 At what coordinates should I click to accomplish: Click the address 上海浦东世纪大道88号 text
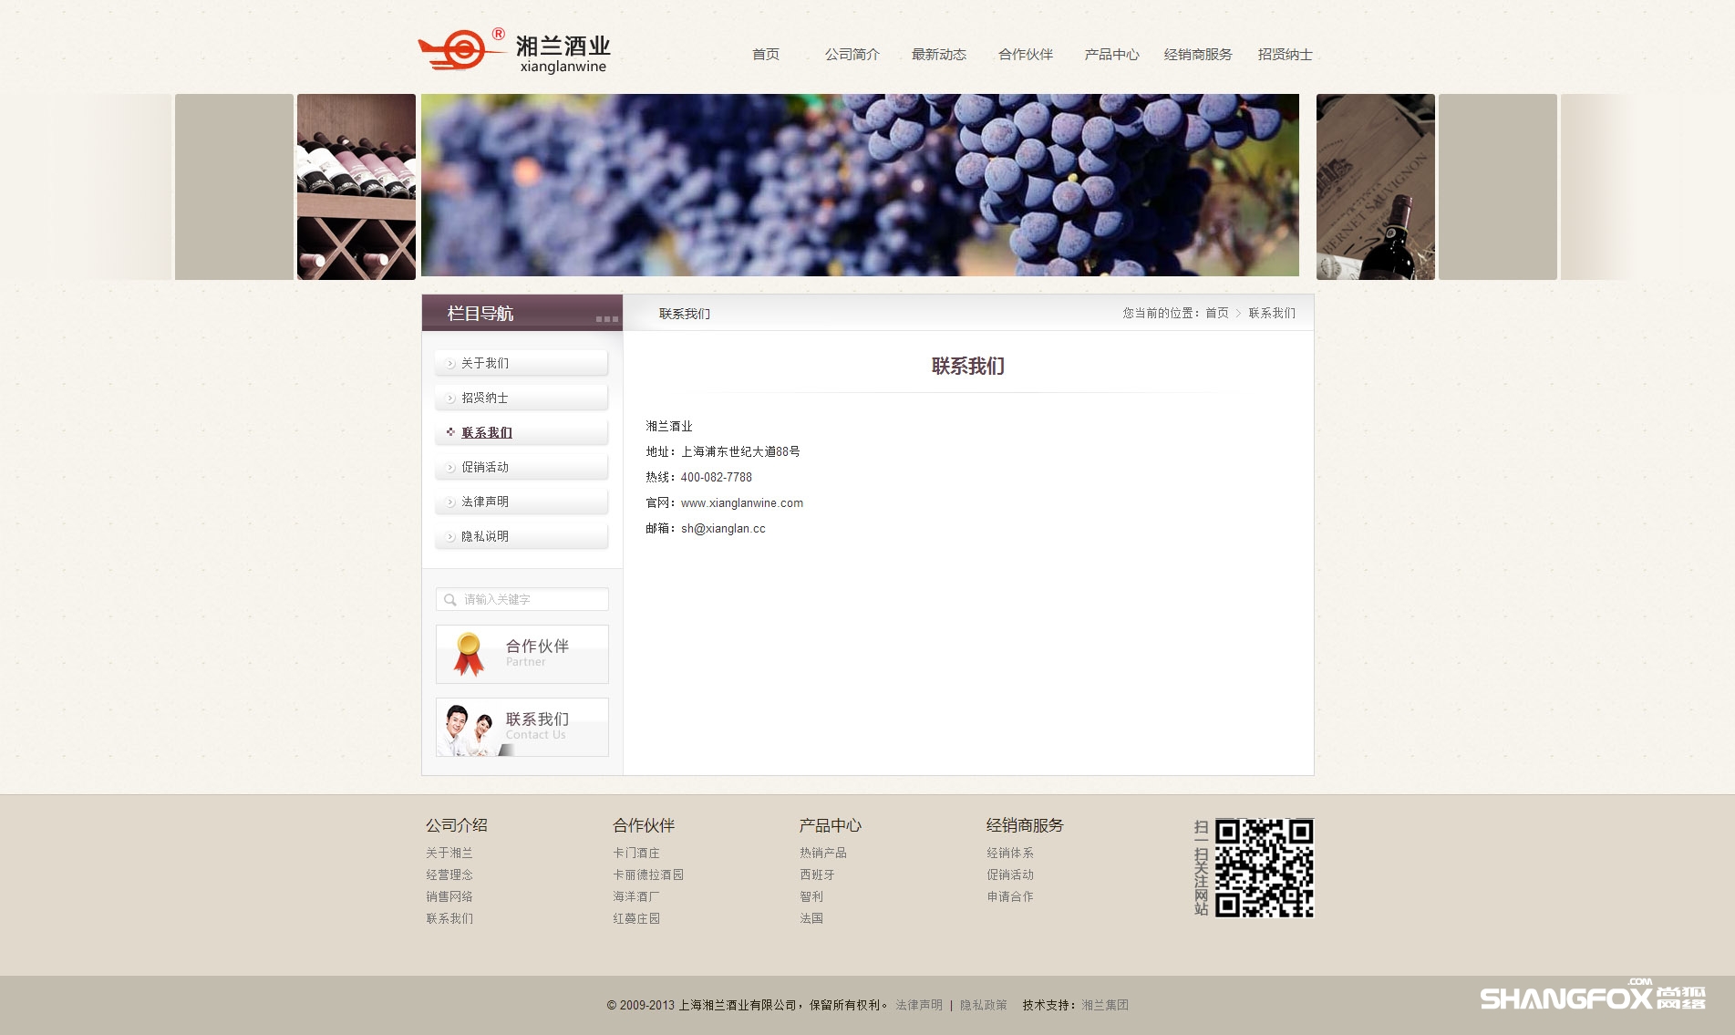pyautogui.click(x=740, y=452)
